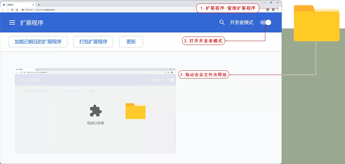Open Chrome's three-dot menu
The width and height of the screenshot is (345, 164).
pyautogui.click(x=278, y=10)
